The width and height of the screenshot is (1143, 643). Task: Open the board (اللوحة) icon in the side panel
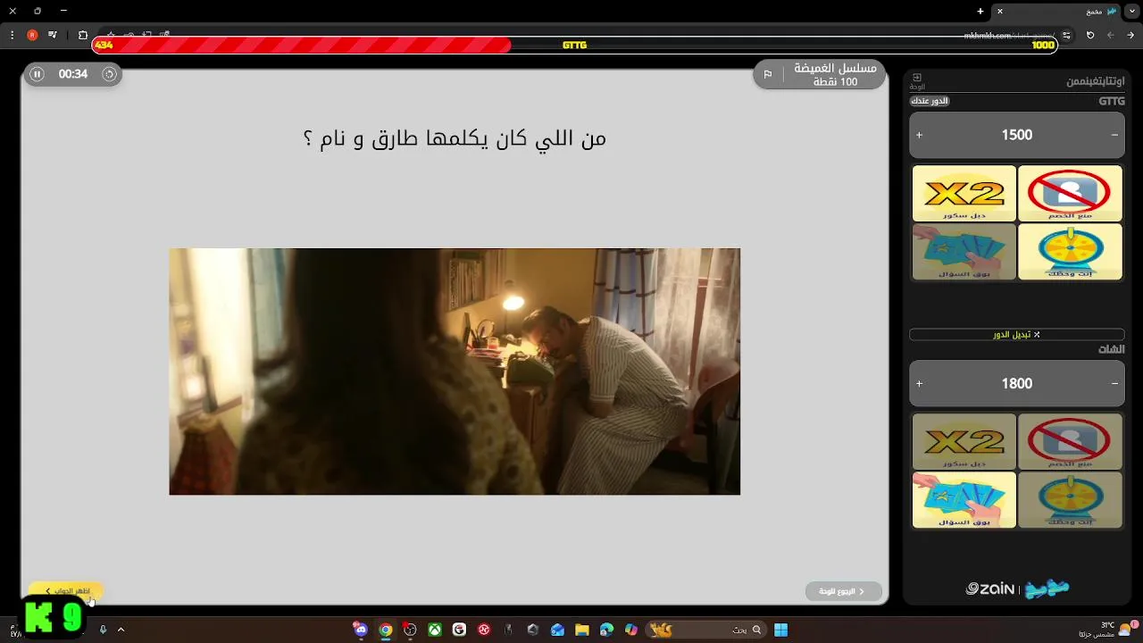[917, 81]
